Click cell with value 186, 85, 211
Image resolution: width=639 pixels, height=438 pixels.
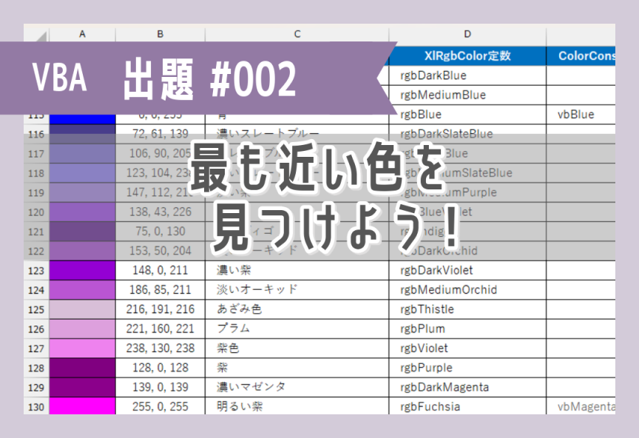160,290
